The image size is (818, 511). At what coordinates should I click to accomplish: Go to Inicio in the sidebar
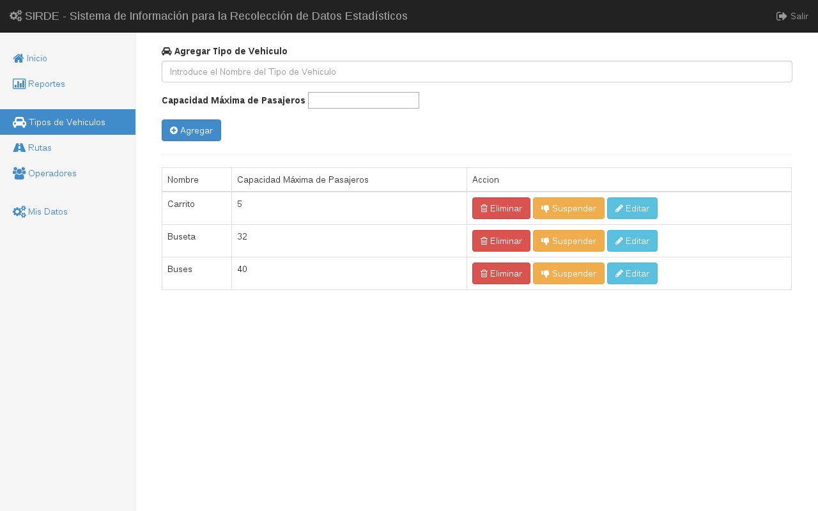click(68, 58)
